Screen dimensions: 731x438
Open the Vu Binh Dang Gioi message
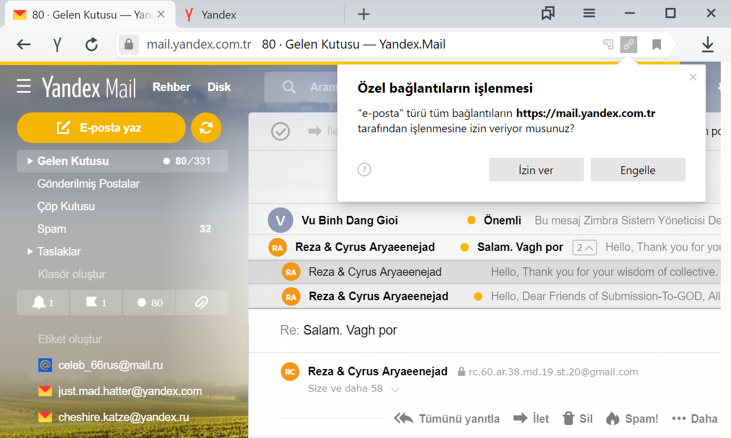[485, 220]
